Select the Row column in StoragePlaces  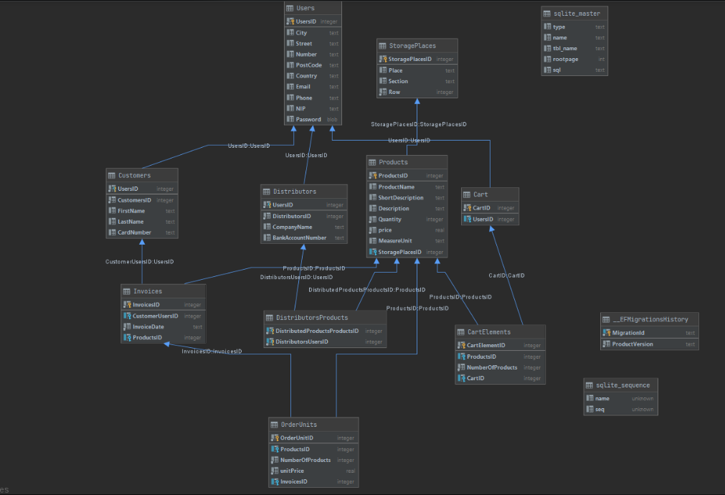[417, 92]
